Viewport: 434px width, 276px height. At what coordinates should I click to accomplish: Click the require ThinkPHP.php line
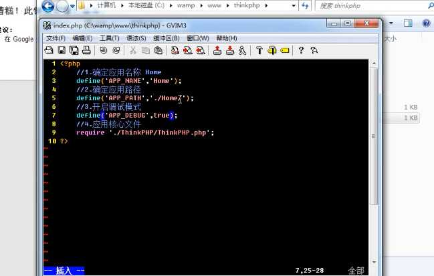pyautogui.click(x=145, y=132)
